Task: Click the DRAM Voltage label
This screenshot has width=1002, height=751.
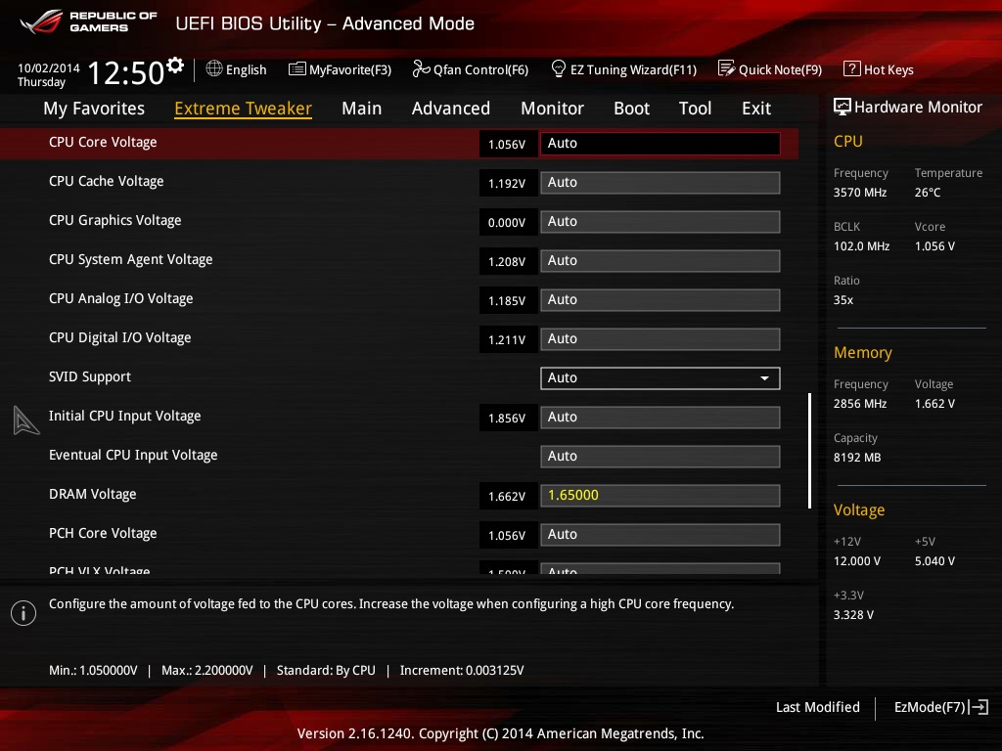Action: click(93, 494)
